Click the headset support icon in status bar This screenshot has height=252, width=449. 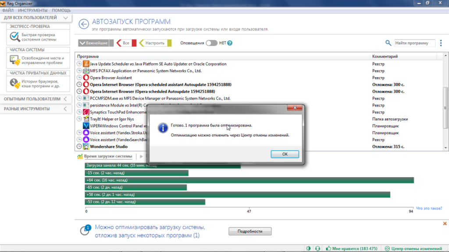tap(317, 248)
